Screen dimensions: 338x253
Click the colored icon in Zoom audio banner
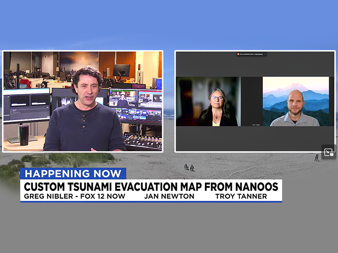[238, 54]
